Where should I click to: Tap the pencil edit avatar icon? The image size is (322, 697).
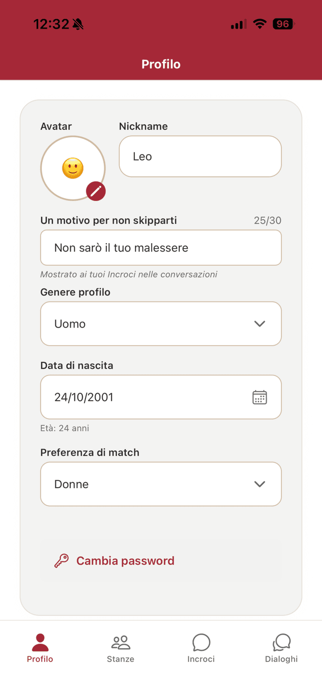click(96, 191)
